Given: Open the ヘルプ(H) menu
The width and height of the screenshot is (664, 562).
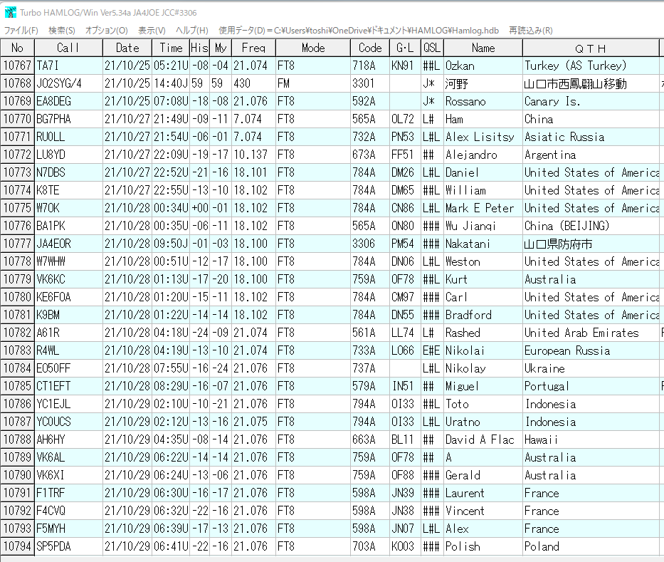Looking at the screenshot, I should 192,31.
